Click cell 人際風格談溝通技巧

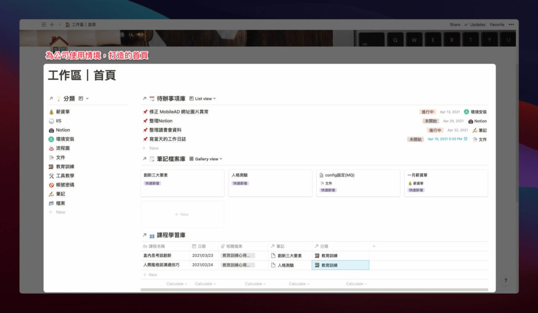pyautogui.click(x=165, y=265)
